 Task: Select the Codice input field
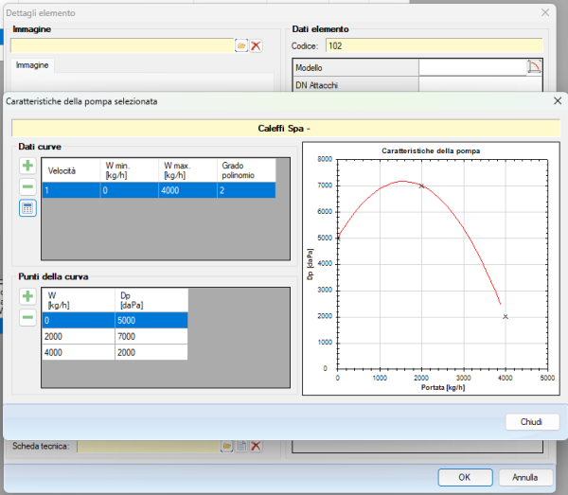click(433, 44)
